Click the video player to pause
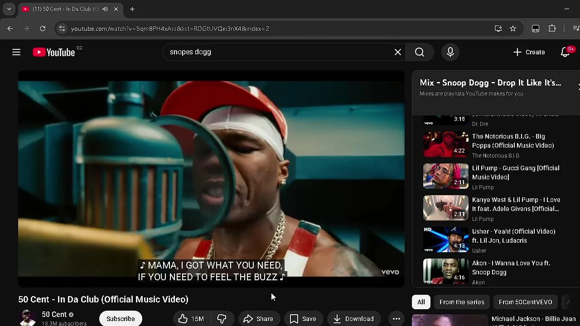The image size is (580, 326). click(211, 179)
